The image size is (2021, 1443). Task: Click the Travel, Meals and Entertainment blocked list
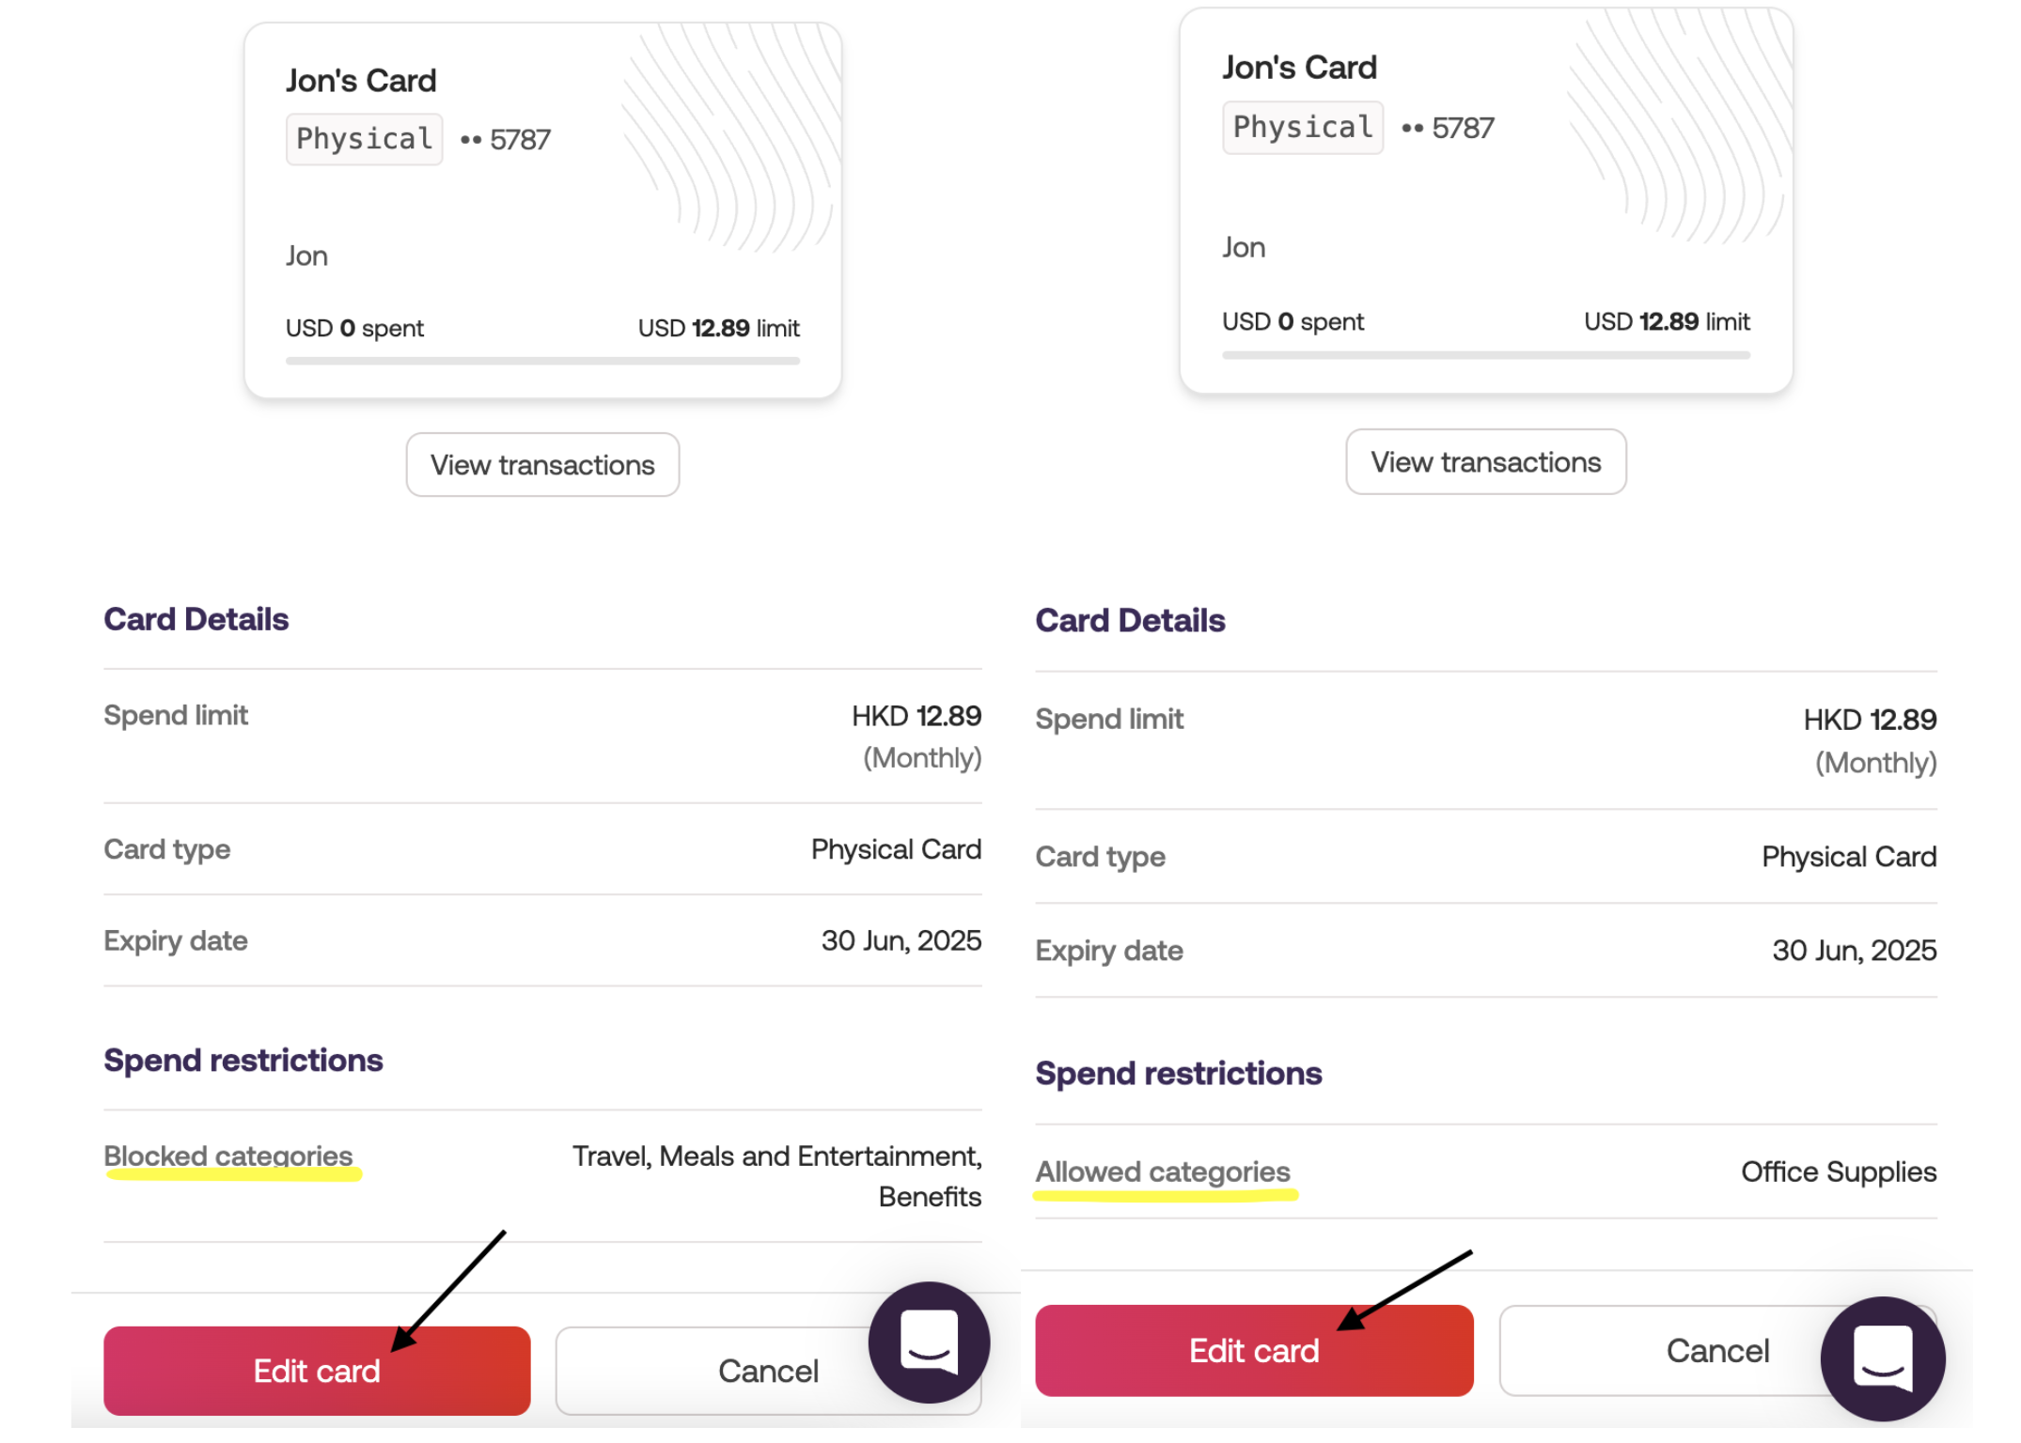click(x=776, y=1156)
